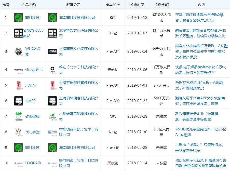
Task: Select the logo beside 空气前线（北京）科技有限公司
Action: (x=52, y=164)
